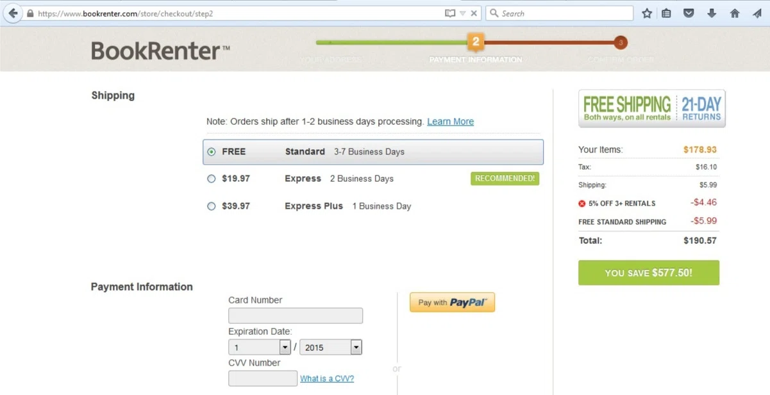The image size is (770, 395).
Task: Show URL history dropdown arrow in address bar
Action: [462, 13]
